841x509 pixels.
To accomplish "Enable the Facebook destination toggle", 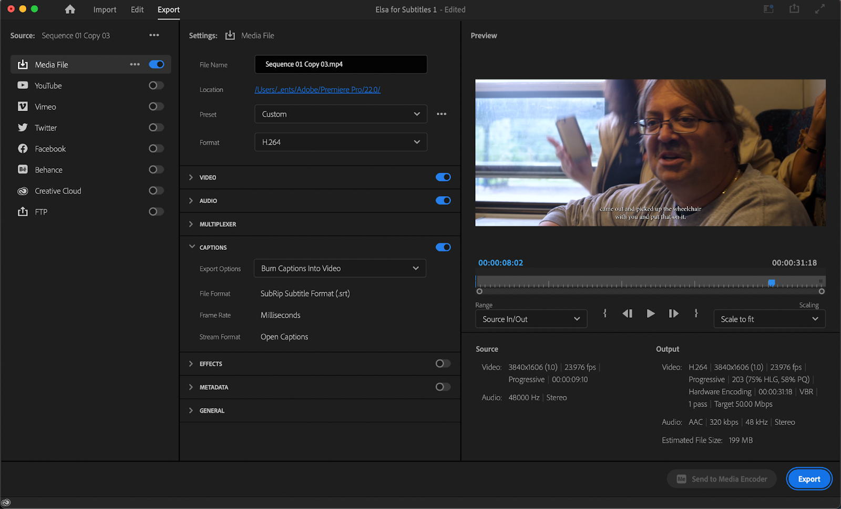I will coord(157,148).
